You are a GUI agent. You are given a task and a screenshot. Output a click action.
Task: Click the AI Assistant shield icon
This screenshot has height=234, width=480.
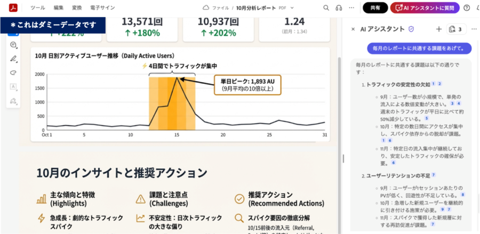click(x=411, y=29)
